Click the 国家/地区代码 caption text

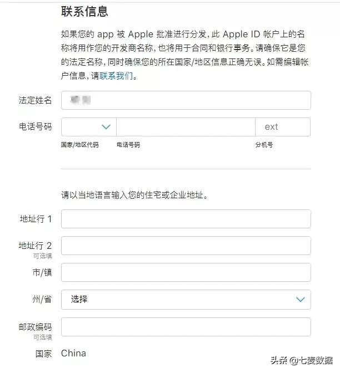[x=79, y=145]
